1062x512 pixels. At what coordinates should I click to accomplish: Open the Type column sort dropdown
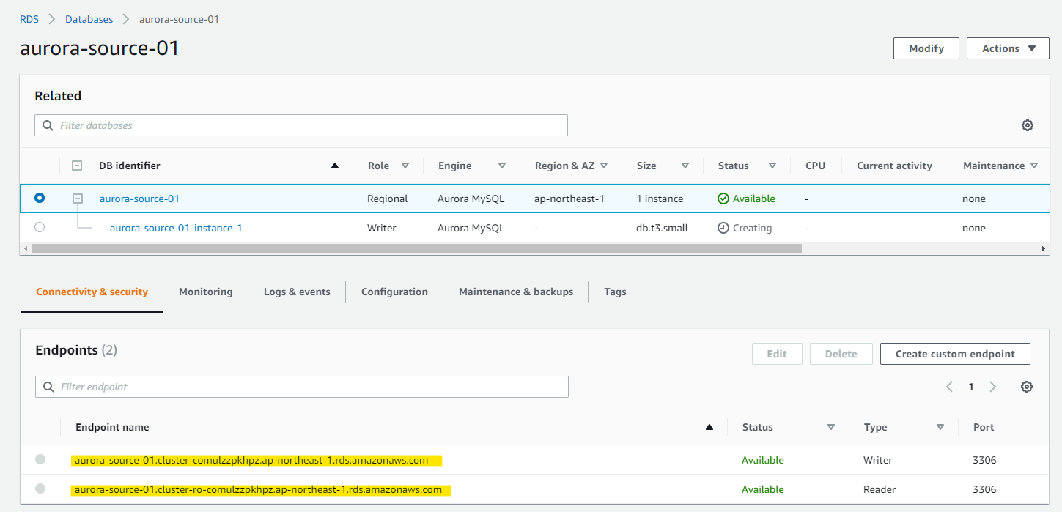click(x=940, y=427)
